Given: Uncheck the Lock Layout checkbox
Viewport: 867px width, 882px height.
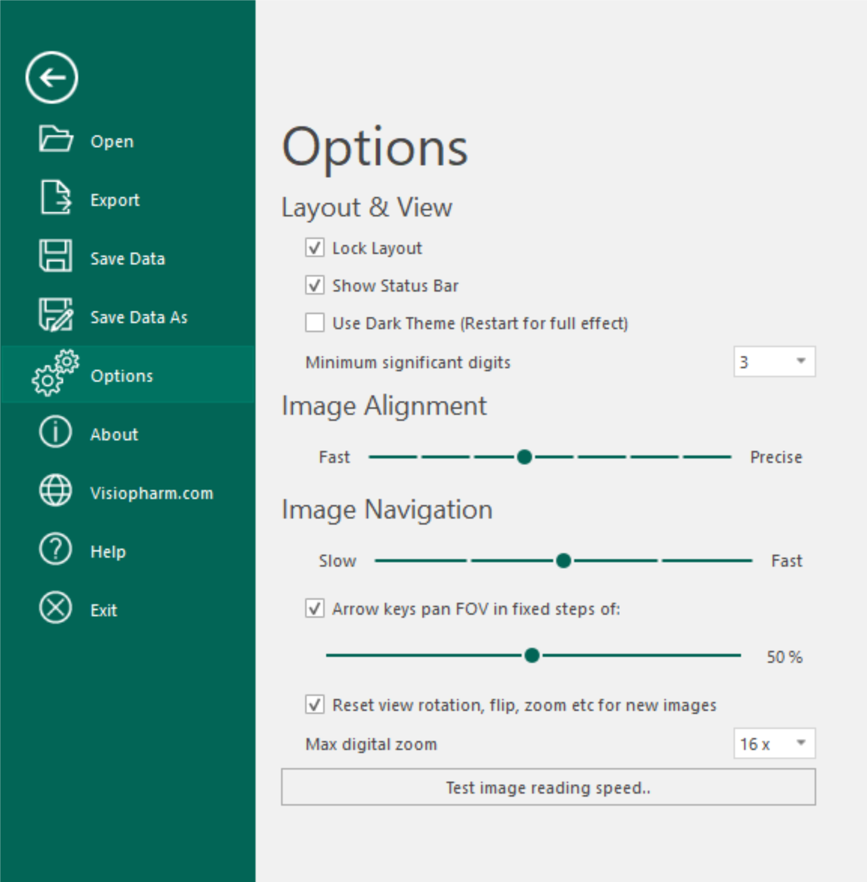Looking at the screenshot, I should pyautogui.click(x=314, y=248).
